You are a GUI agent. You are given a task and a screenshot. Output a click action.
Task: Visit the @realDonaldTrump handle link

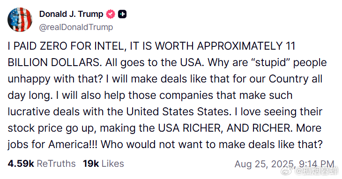coord(76,27)
